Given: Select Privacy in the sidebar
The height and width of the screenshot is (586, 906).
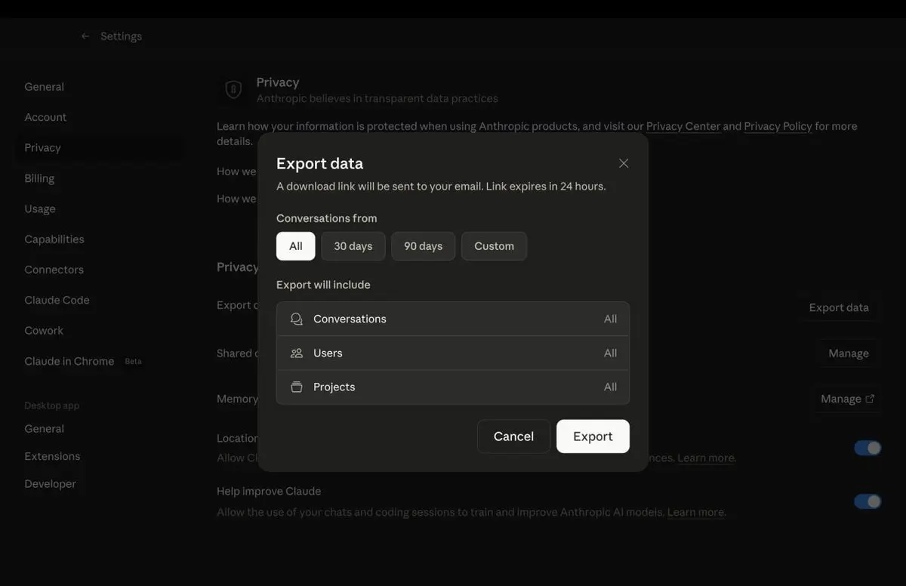Looking at the screenshot, I should click(98, 148).
